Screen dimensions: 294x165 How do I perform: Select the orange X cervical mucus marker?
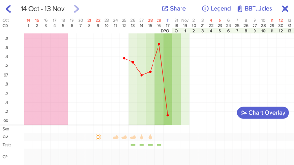pos(98,137)
